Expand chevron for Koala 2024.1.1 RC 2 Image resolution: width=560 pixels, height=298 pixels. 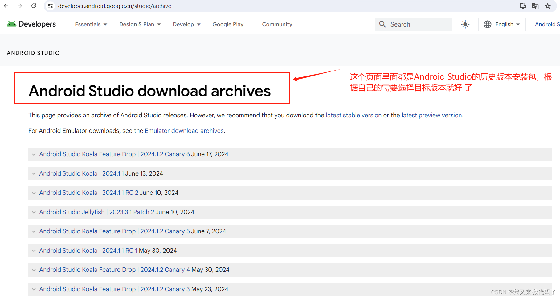34,193
